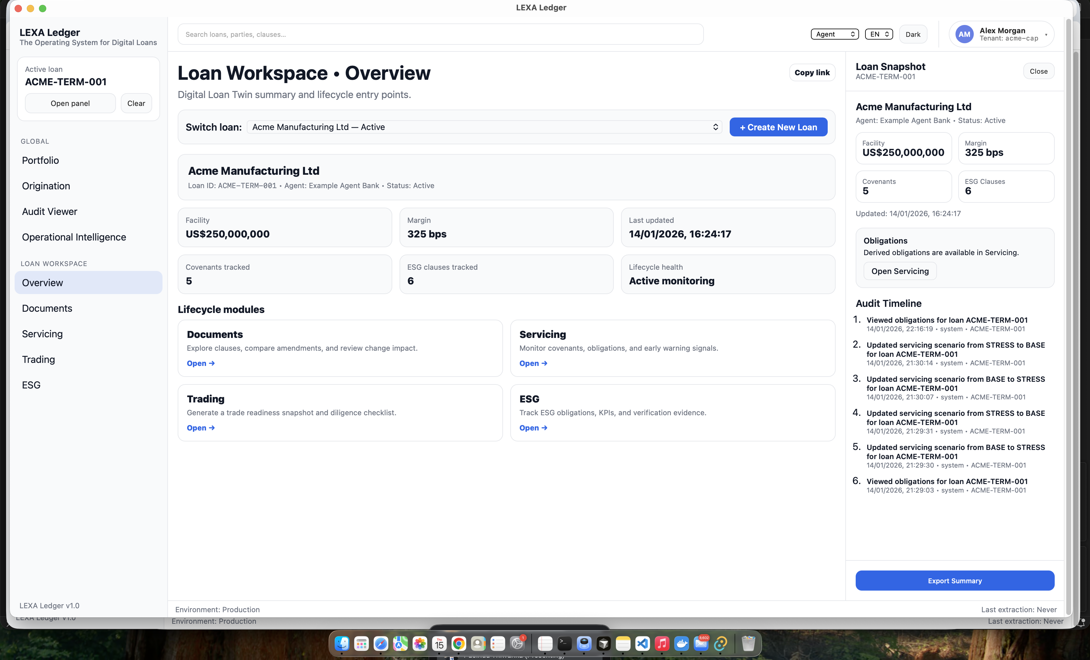Image resolution: width=1090 pixels, height=660 pixels.
Task: Select ESG in the sidebar
Action: point(31,385)
